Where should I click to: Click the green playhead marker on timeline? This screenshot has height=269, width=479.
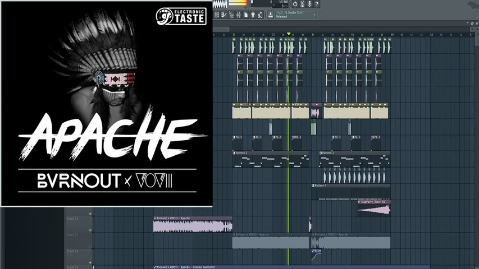pos(289,34)
